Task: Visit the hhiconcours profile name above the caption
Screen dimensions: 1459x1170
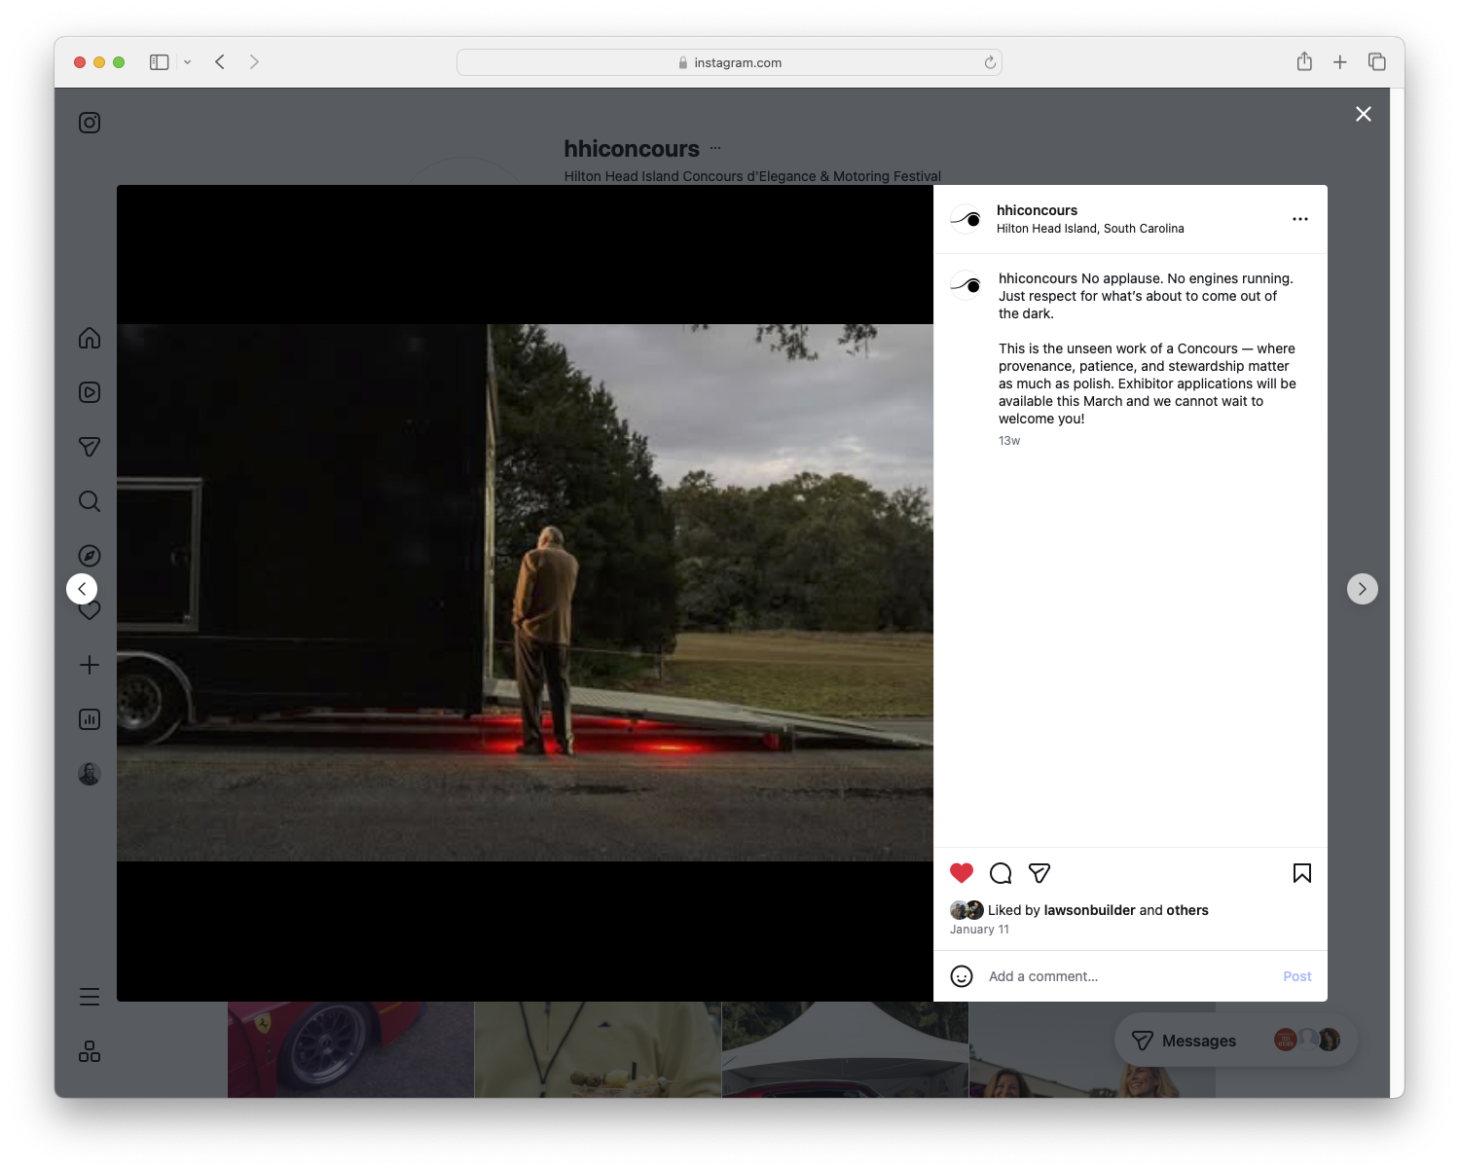Action: click(1037, 210)
